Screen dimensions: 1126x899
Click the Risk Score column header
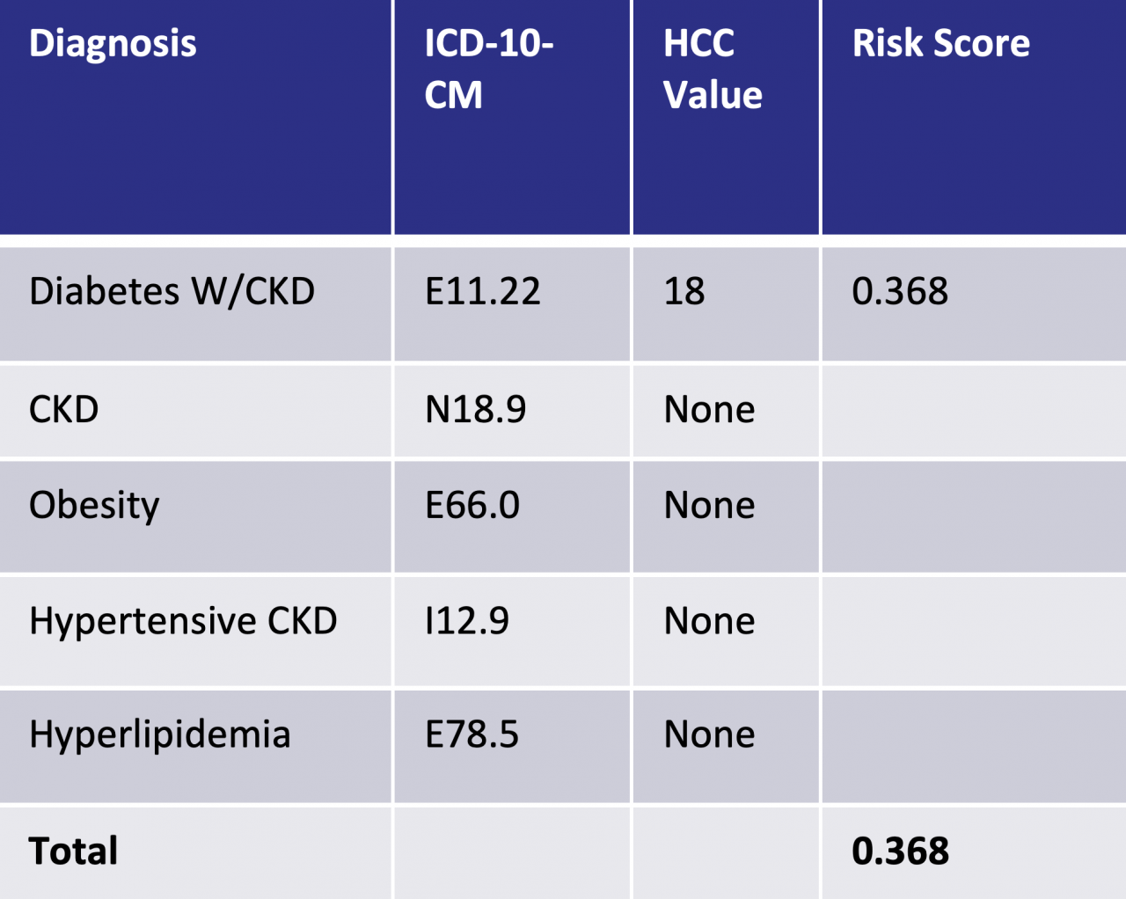tap(940, 44)
